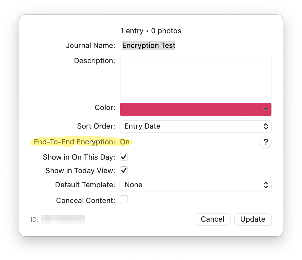Click the "1 entry • 0 photos" summary text

[x=151, y=31]
